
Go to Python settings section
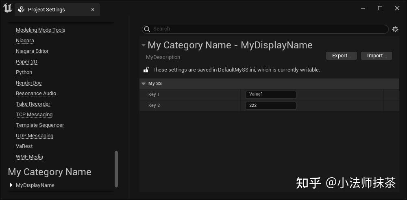click(24, 72)
